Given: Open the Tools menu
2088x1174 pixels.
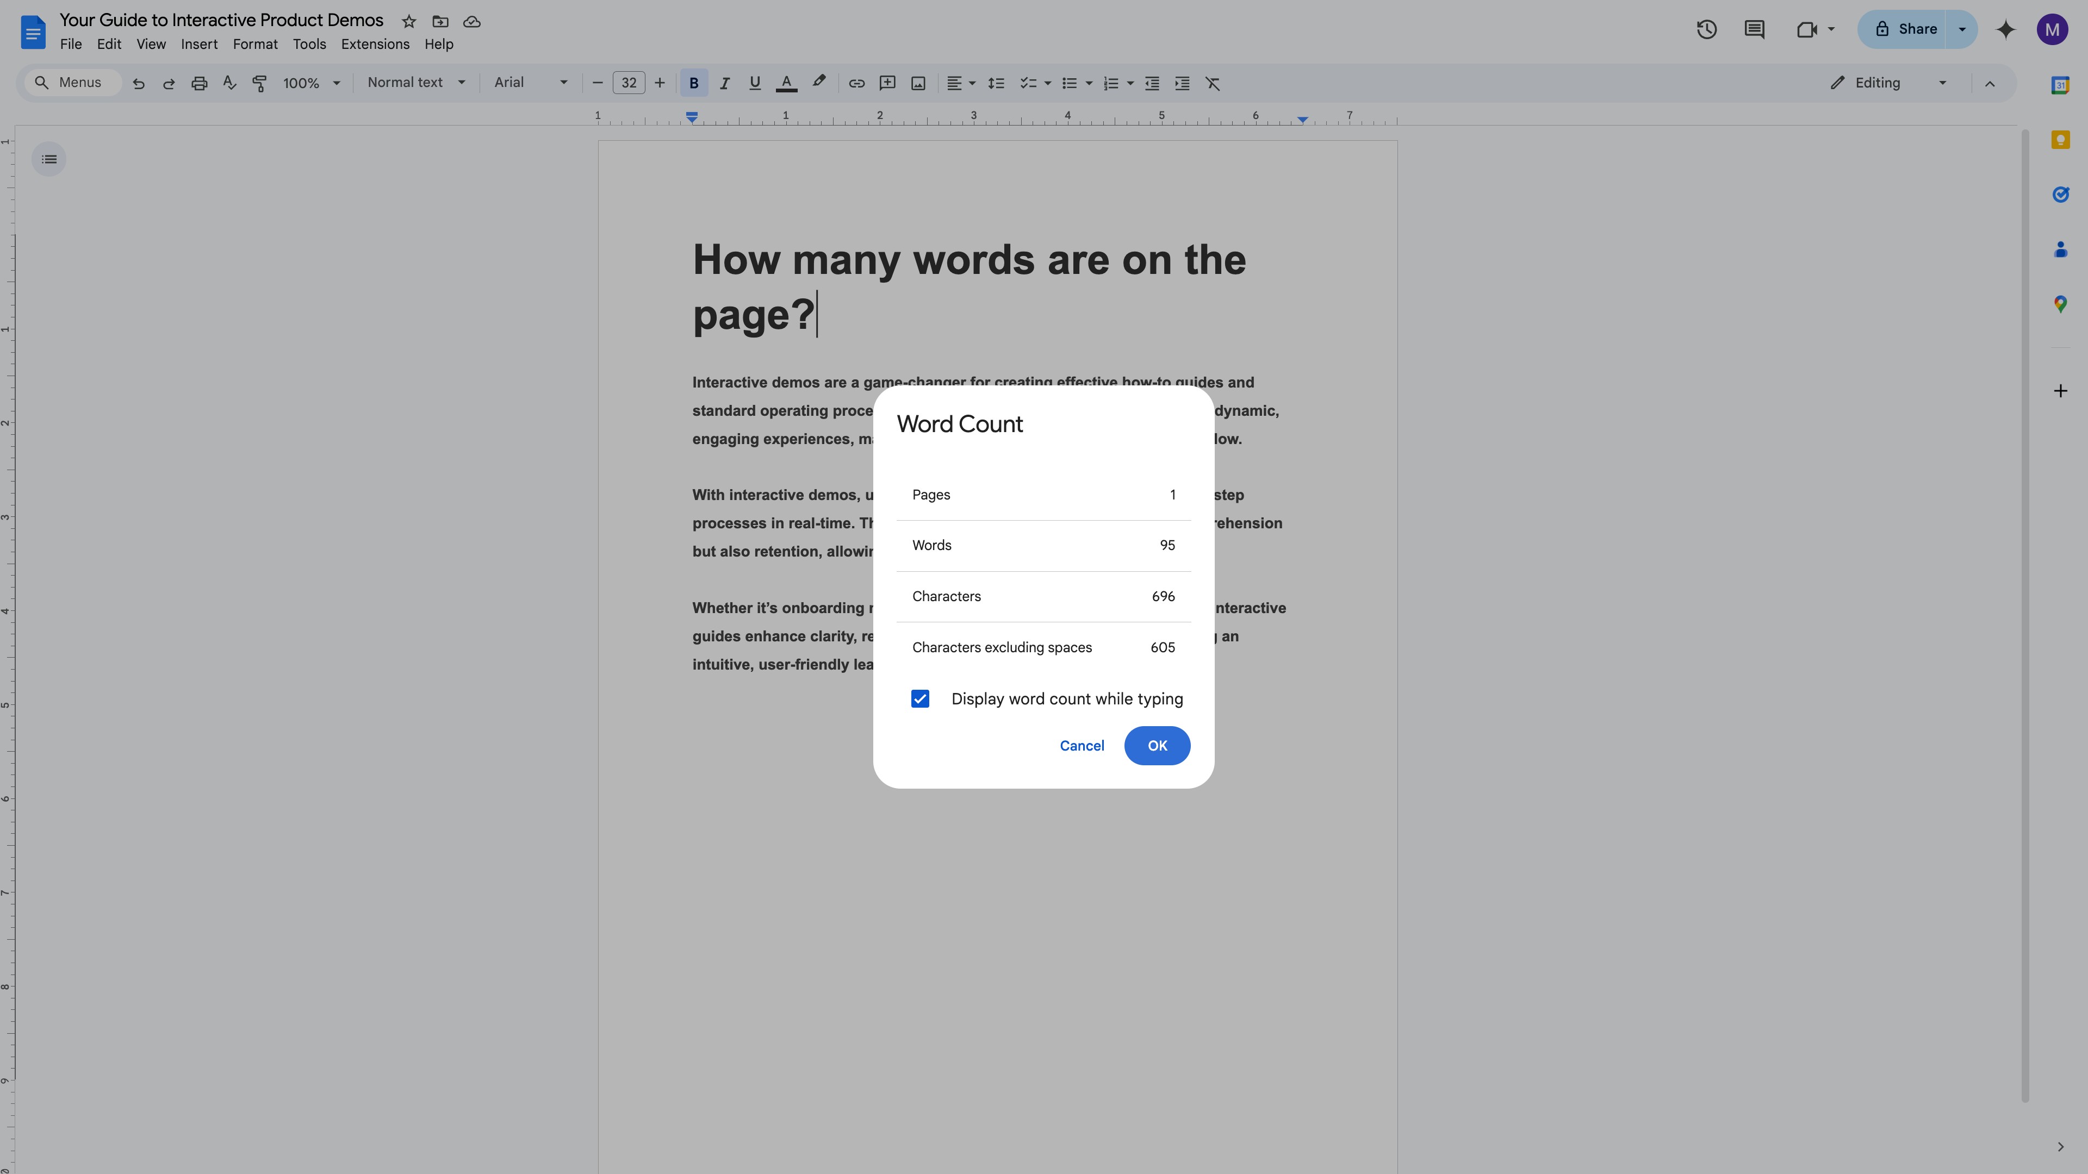Looking at the screenshot, I should click(x=309, y=45).
